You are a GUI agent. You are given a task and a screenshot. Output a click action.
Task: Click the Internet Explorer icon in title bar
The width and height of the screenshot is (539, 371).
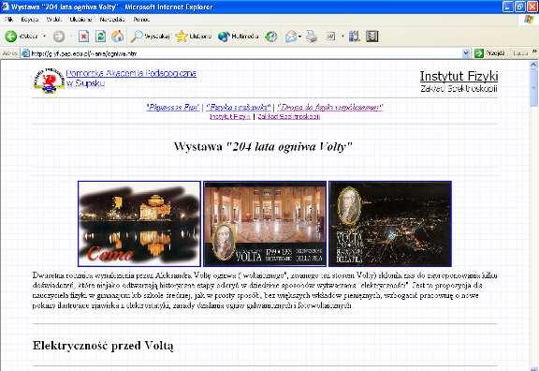click(x=6, y=7)
